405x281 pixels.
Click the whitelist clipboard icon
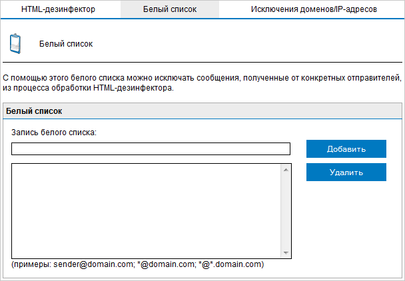(15, 43)
